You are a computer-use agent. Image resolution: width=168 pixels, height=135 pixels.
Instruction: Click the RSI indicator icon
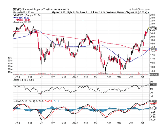point(15,80)
